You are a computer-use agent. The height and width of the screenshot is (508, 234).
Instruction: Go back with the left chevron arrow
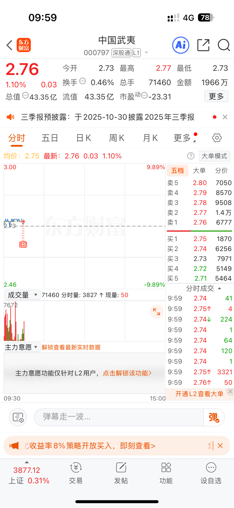coord(9,45)
